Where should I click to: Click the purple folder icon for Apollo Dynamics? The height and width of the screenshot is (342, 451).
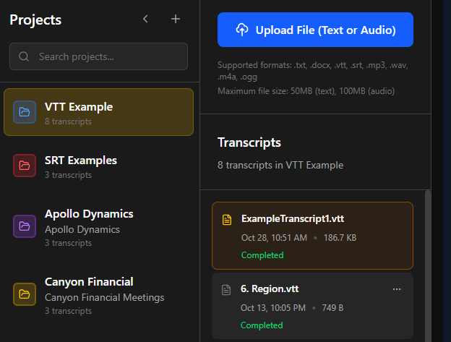pos(25,226)
